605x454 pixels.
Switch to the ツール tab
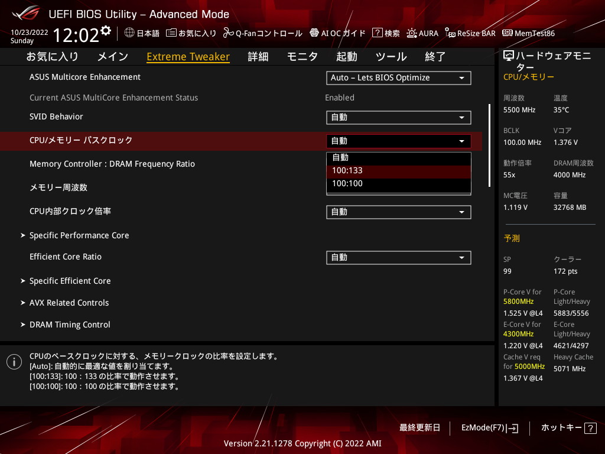click(x=391, y=57)
